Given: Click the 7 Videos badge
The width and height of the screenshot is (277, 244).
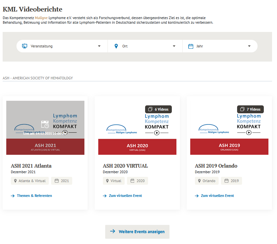Looking at the screenshot, I should pyautogui.click(x=250, y=109).
